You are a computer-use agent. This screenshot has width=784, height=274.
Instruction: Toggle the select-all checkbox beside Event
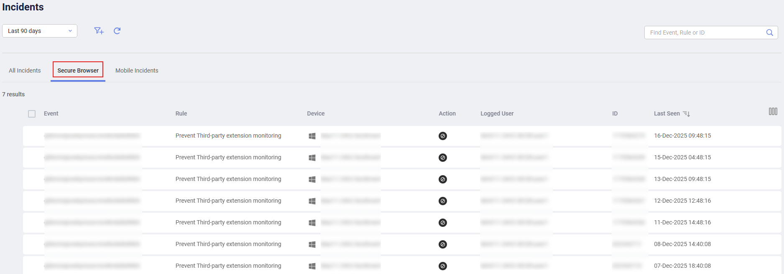pos(32,114)
